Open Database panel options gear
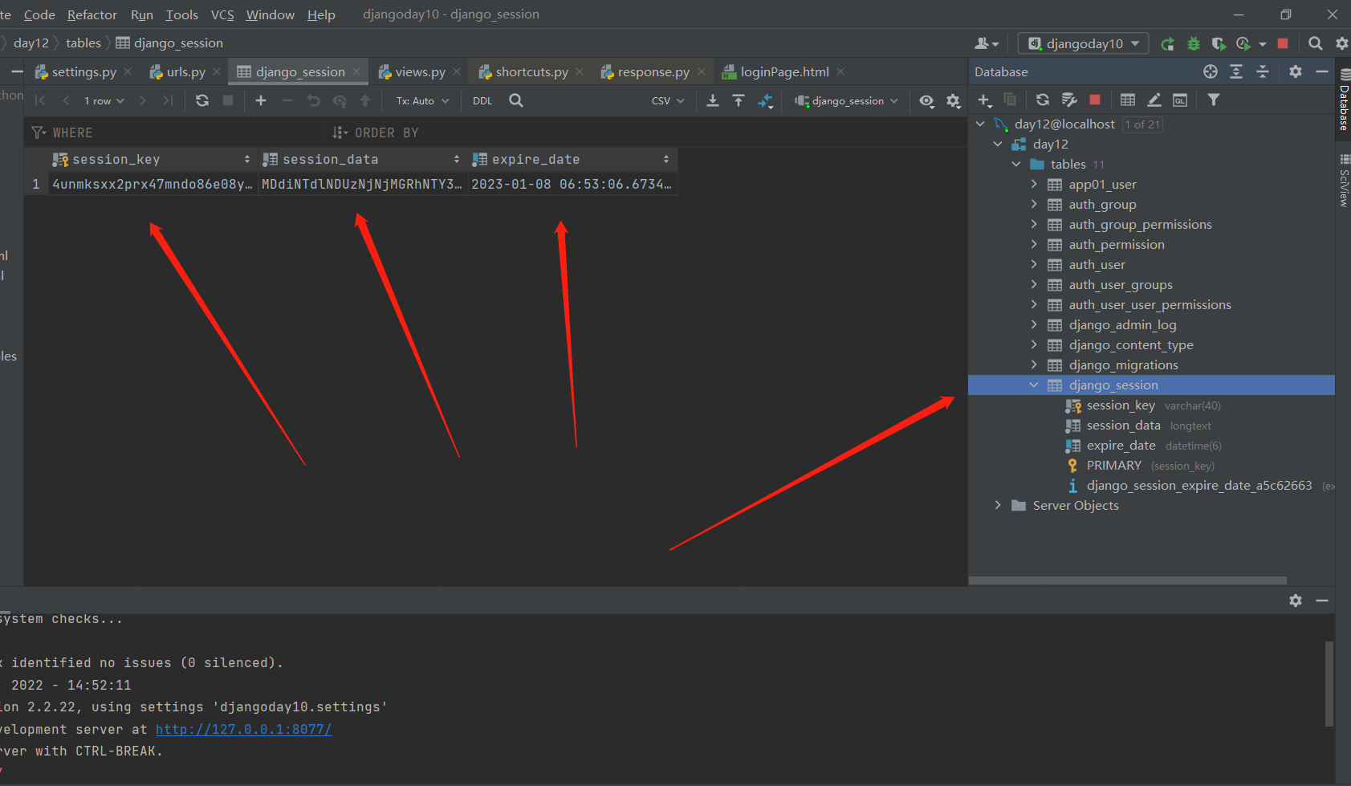Viewport: 1351px width, 786px height. (1296, 71)
